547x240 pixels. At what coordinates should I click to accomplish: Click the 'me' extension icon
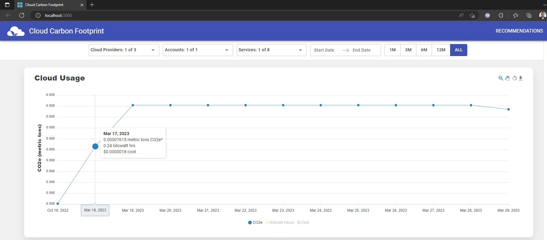488,15
